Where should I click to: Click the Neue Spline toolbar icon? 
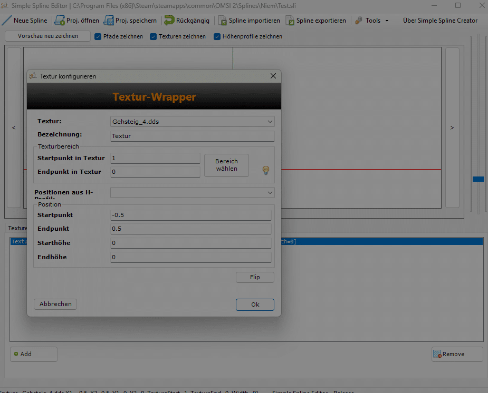7,21
